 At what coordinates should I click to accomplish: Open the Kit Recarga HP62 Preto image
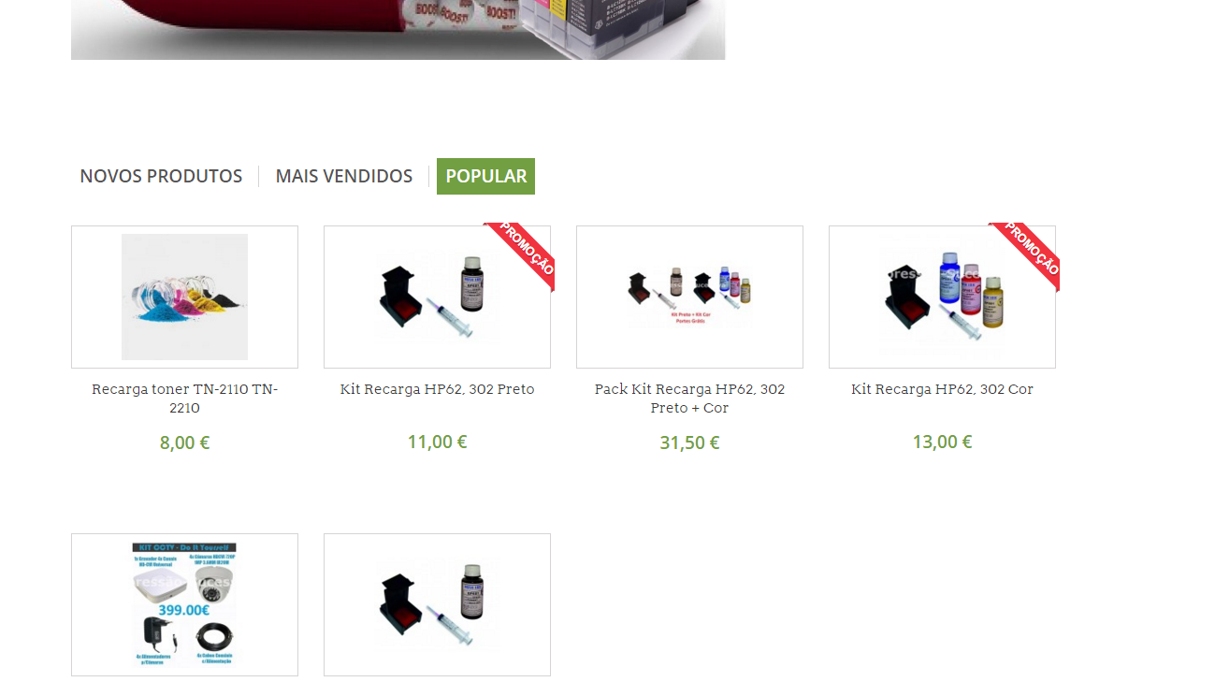point(437,297)
